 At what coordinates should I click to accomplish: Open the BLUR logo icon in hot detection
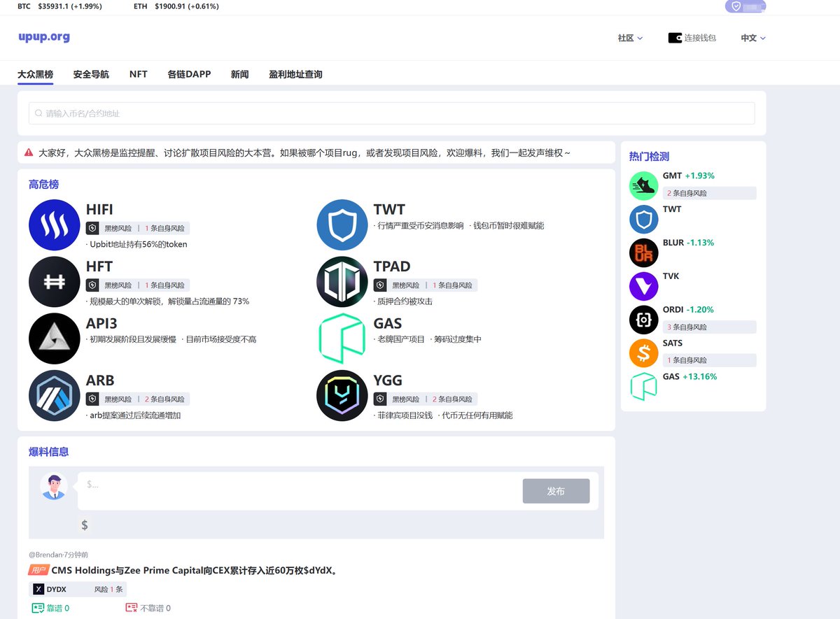pyautogui.click(x=644, y=253)
